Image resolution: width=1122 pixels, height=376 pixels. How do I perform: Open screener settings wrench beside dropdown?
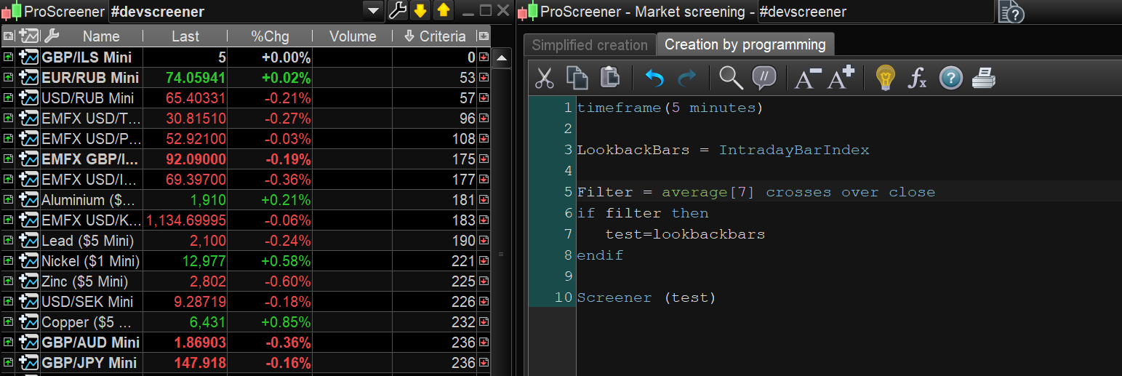[x=397, y=11]
